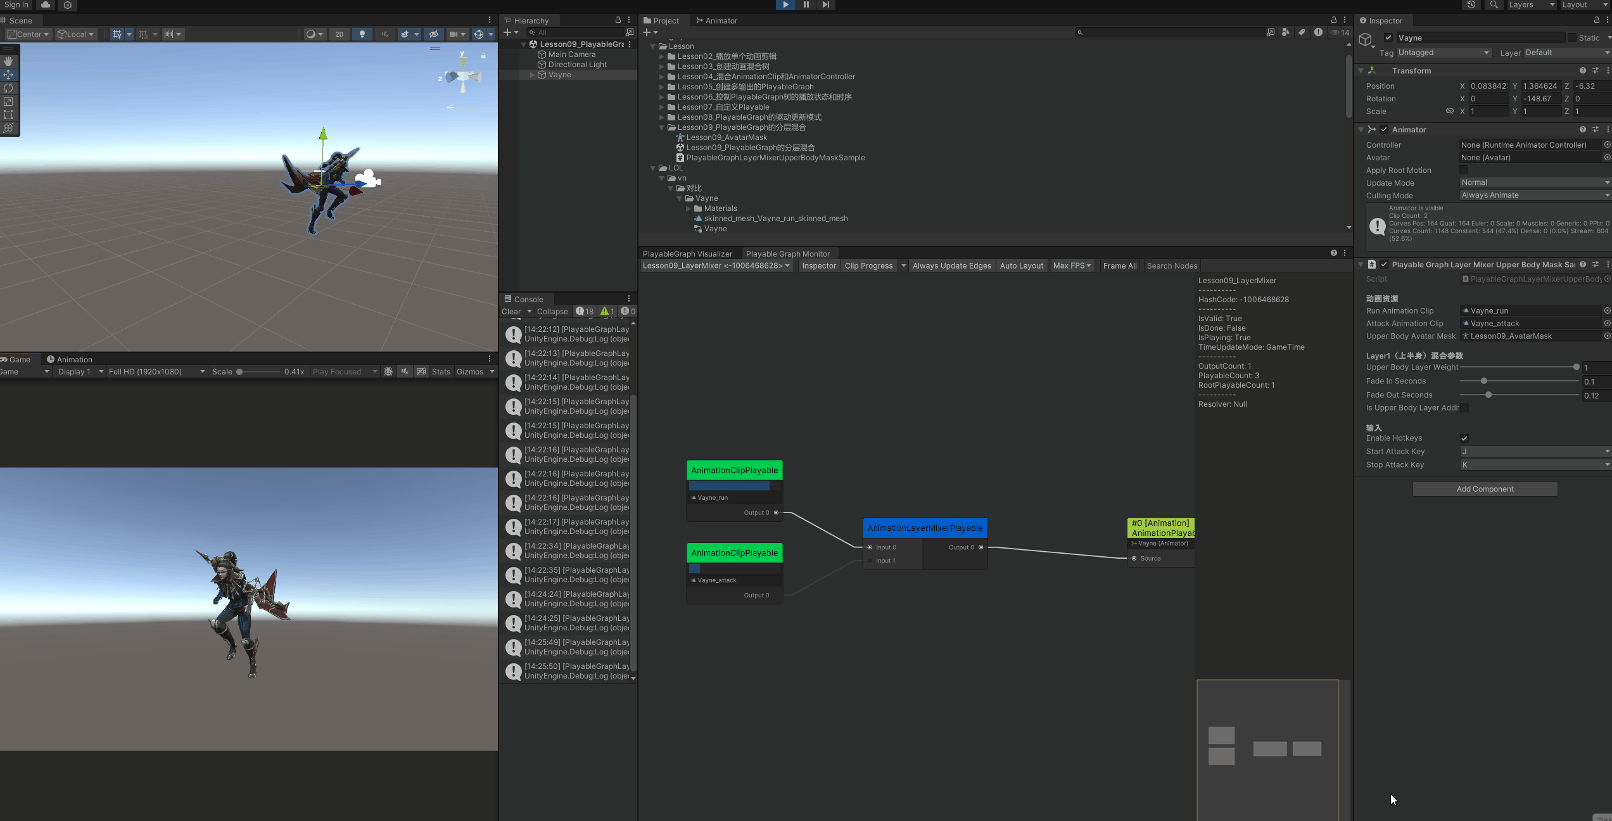Toggle the Static checkbox for Vayne
1612x821 pixels.
[1572, 38]
